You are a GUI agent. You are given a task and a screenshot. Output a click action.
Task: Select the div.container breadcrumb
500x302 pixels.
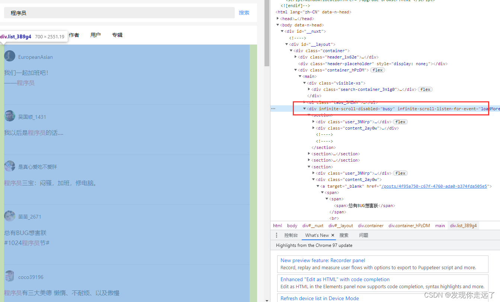371,226
